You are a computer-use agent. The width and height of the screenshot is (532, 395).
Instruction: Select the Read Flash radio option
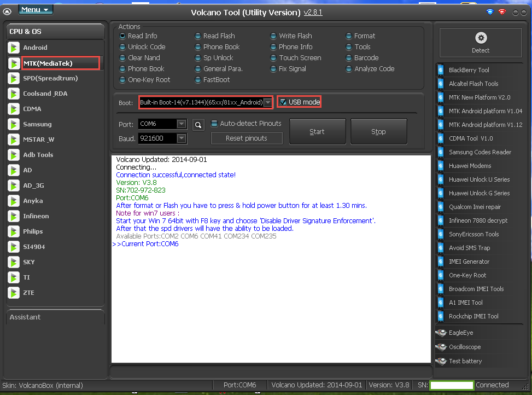tap(198, 36)
